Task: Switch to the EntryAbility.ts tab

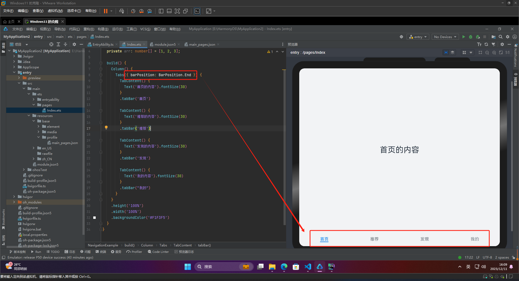Action: click(103, 44)
